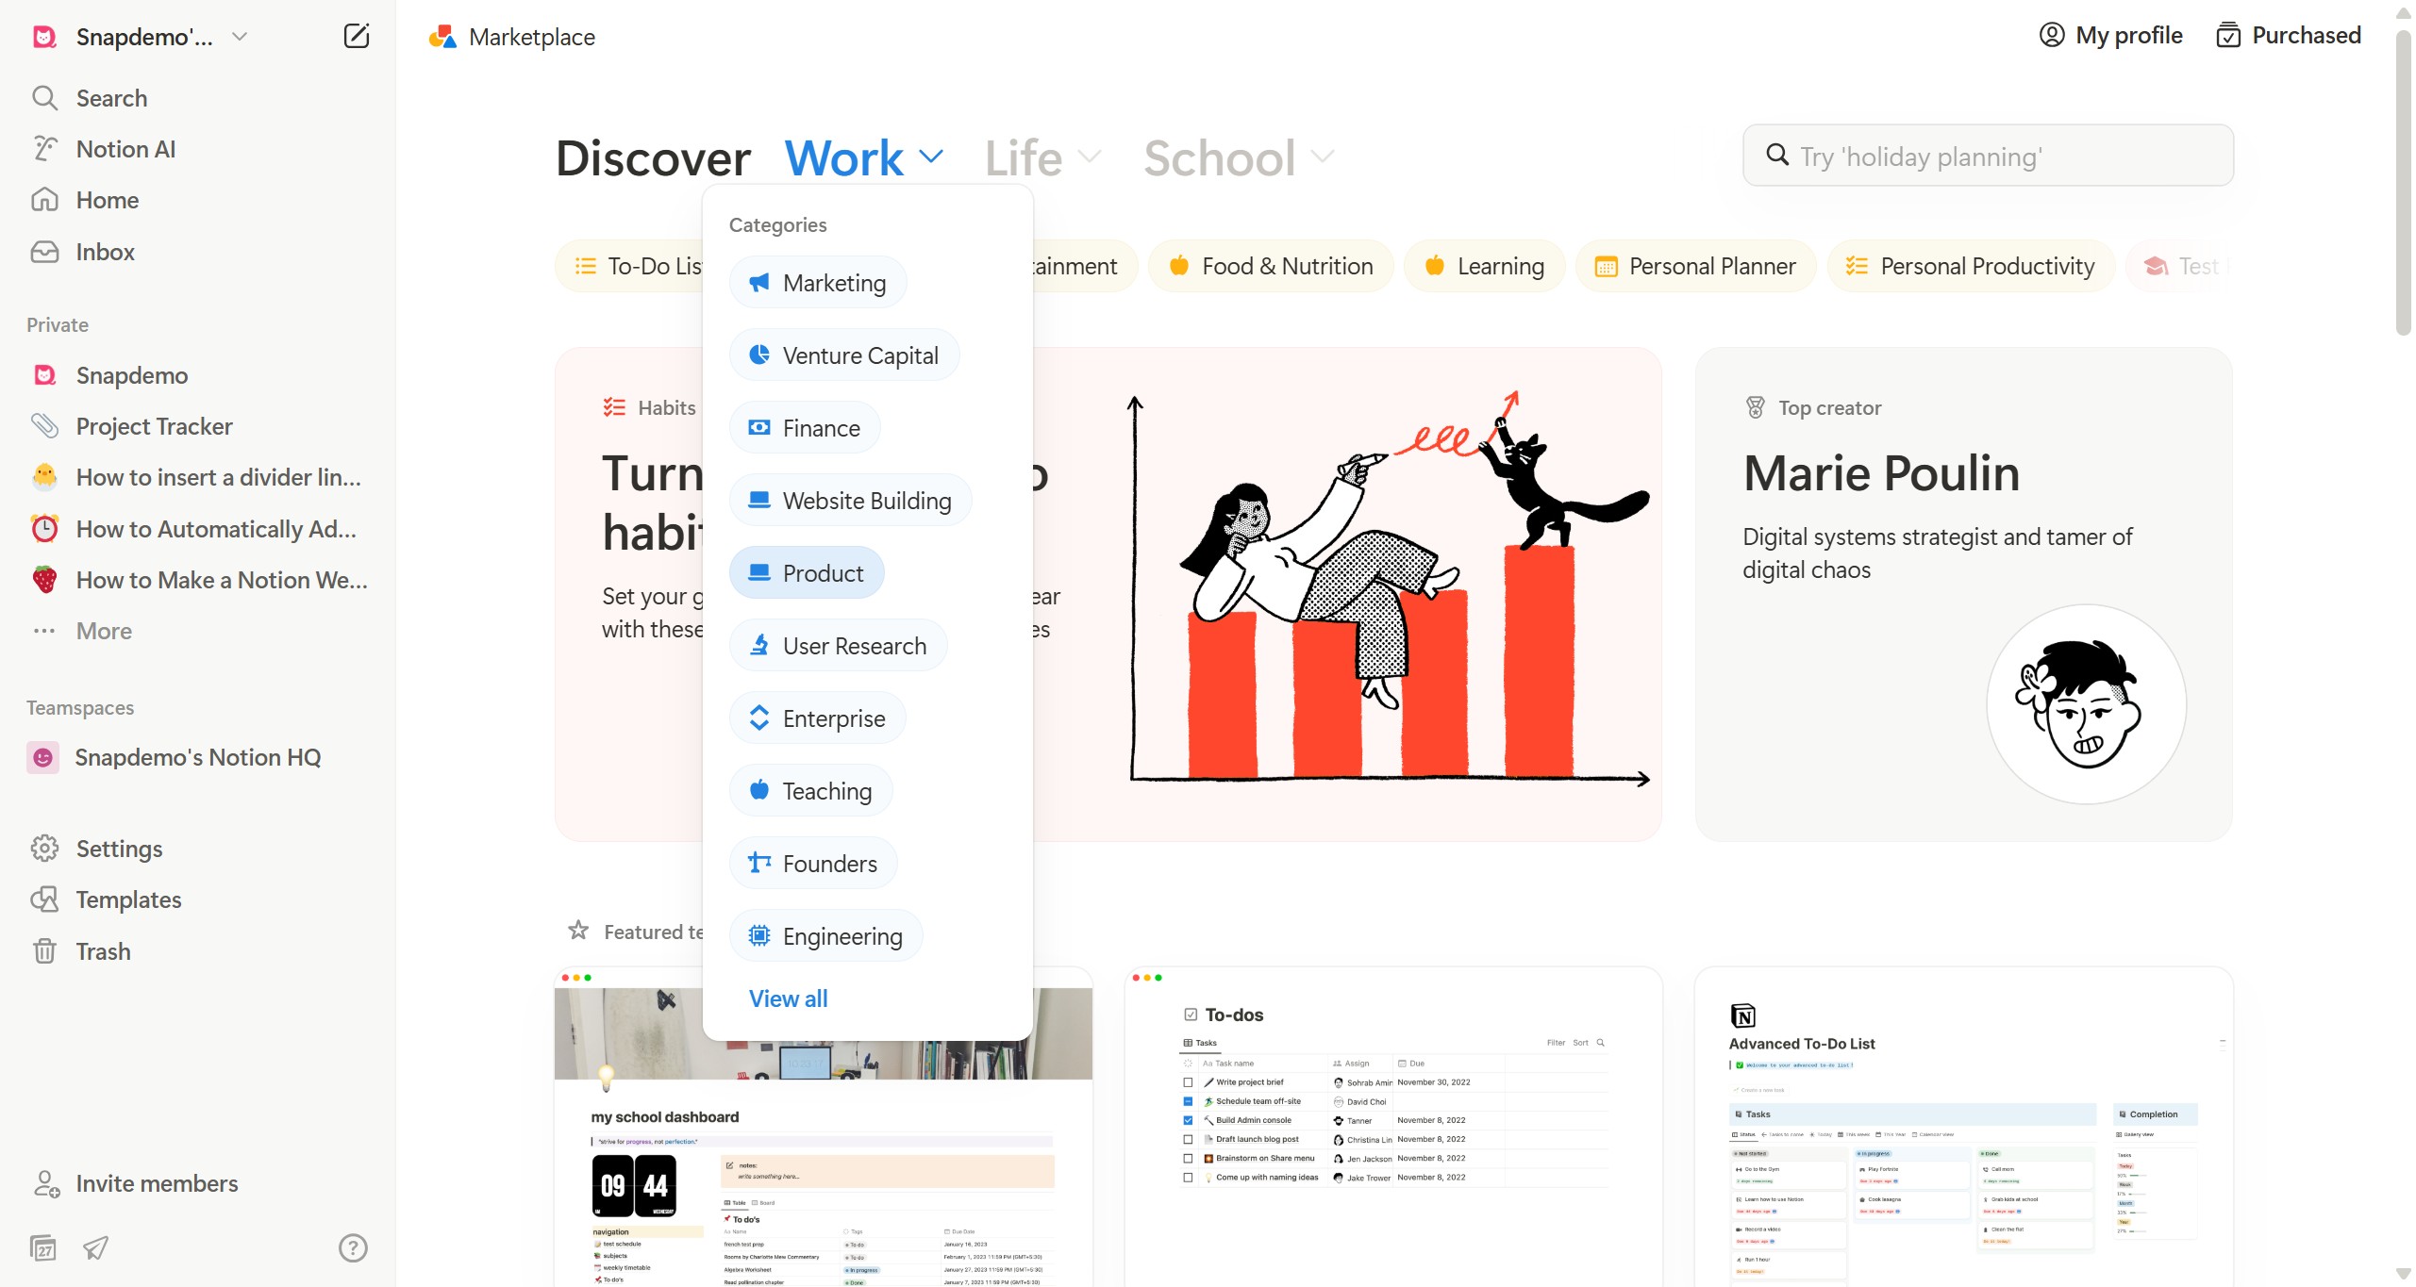Click the Food & Nutrition chip

(1270, 267)
